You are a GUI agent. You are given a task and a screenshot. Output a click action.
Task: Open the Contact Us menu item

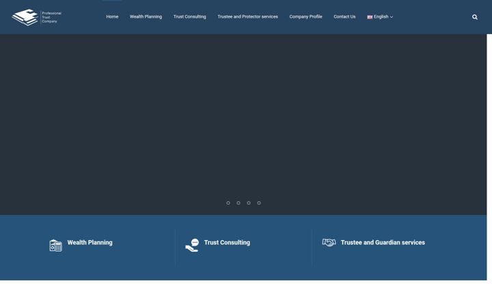click(344, 17)
